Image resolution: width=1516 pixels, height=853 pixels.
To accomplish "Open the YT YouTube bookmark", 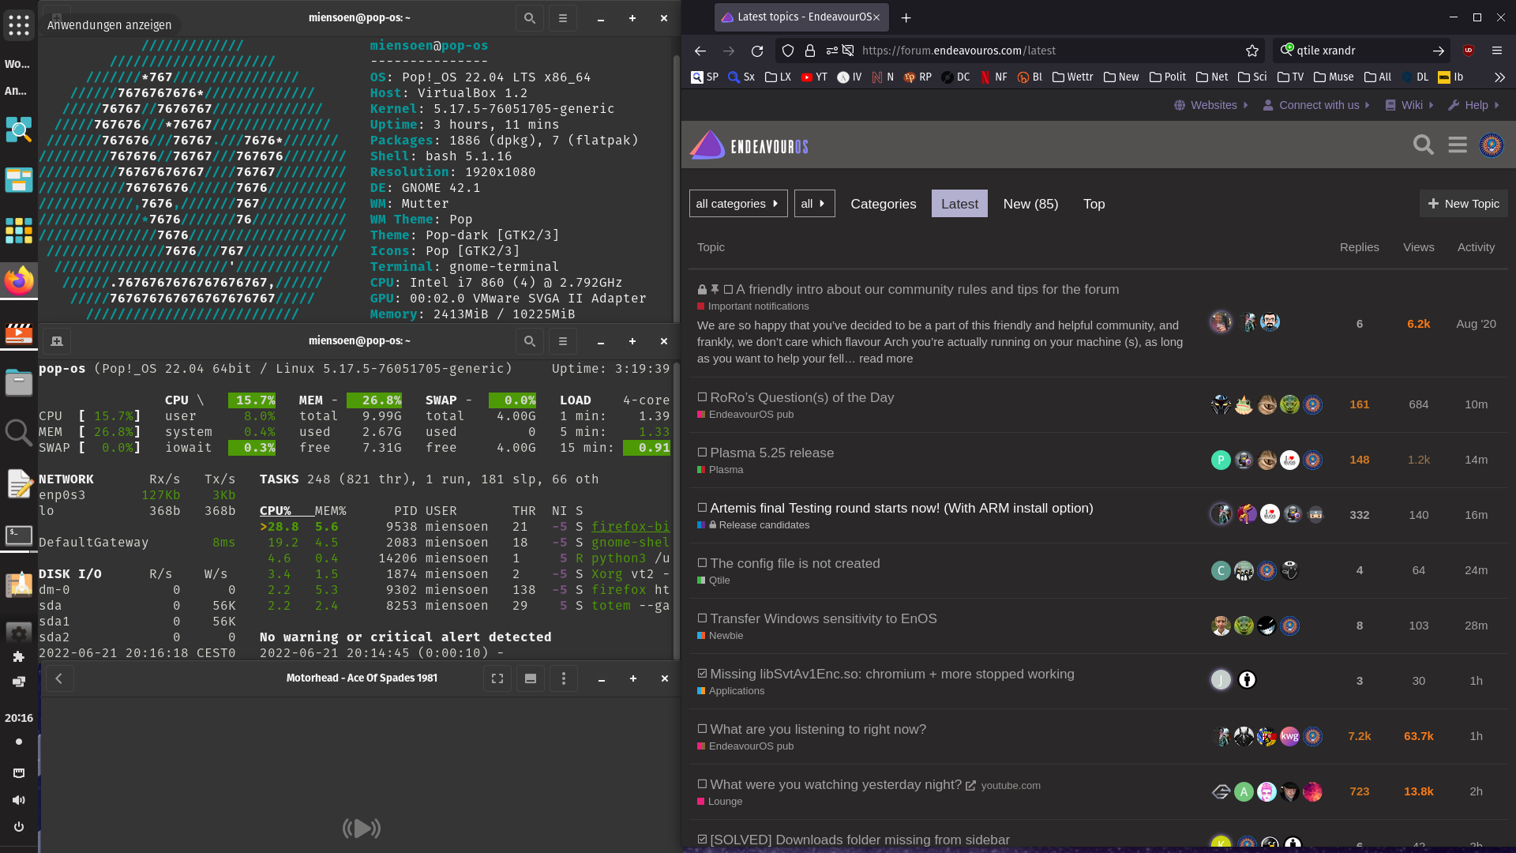I will pos(814,77).
